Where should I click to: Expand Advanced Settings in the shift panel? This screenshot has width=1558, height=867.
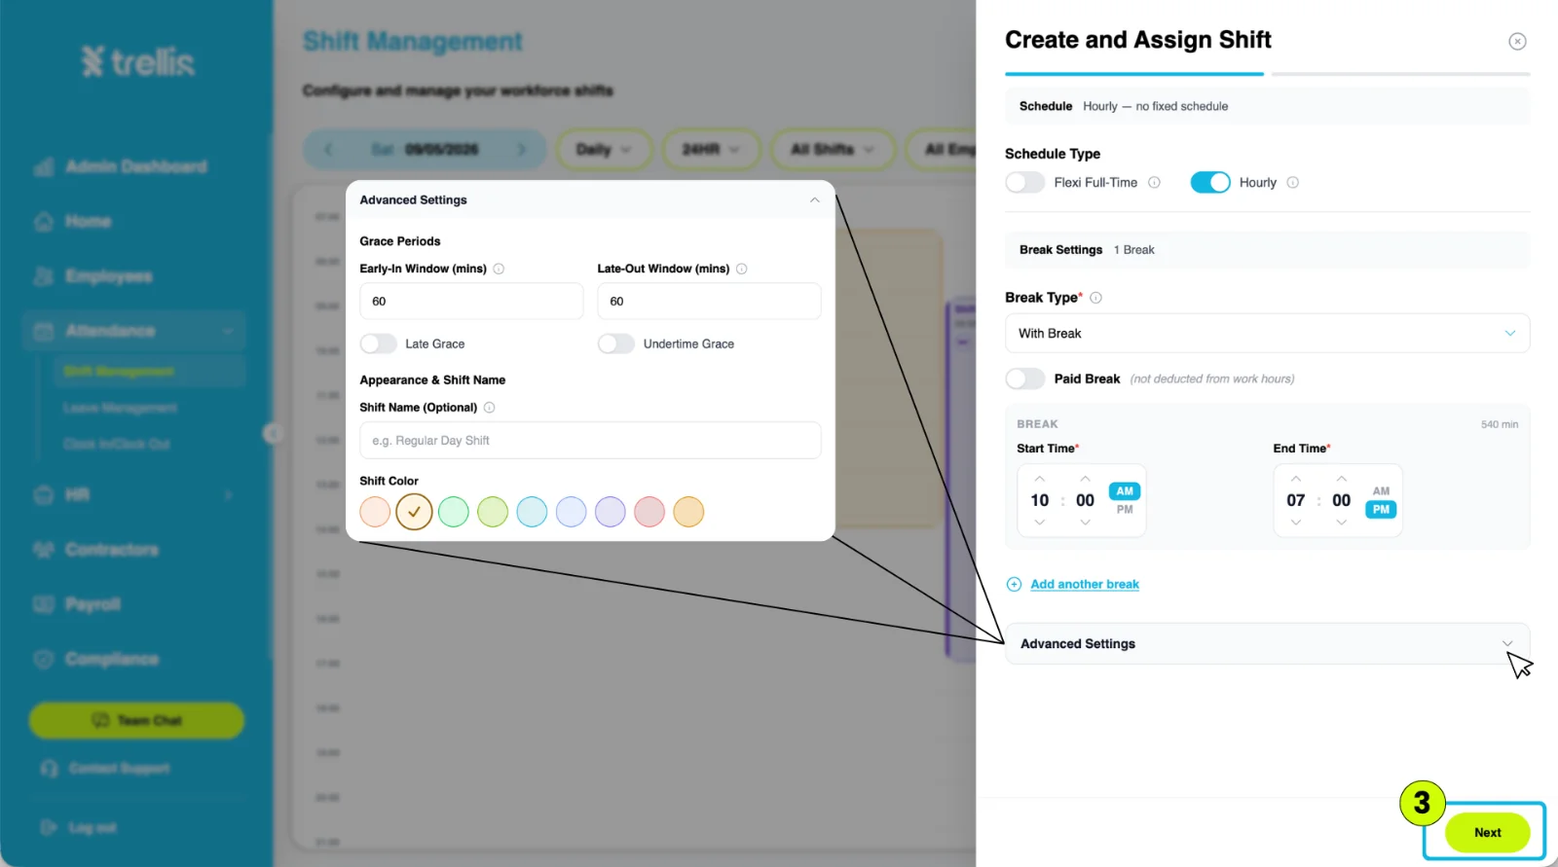pyautogui.click(x=1267, y=644)
